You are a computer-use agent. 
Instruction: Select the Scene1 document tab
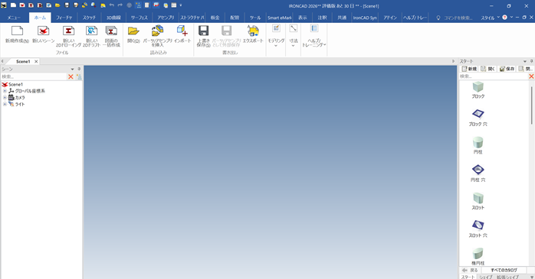(23, 62)
